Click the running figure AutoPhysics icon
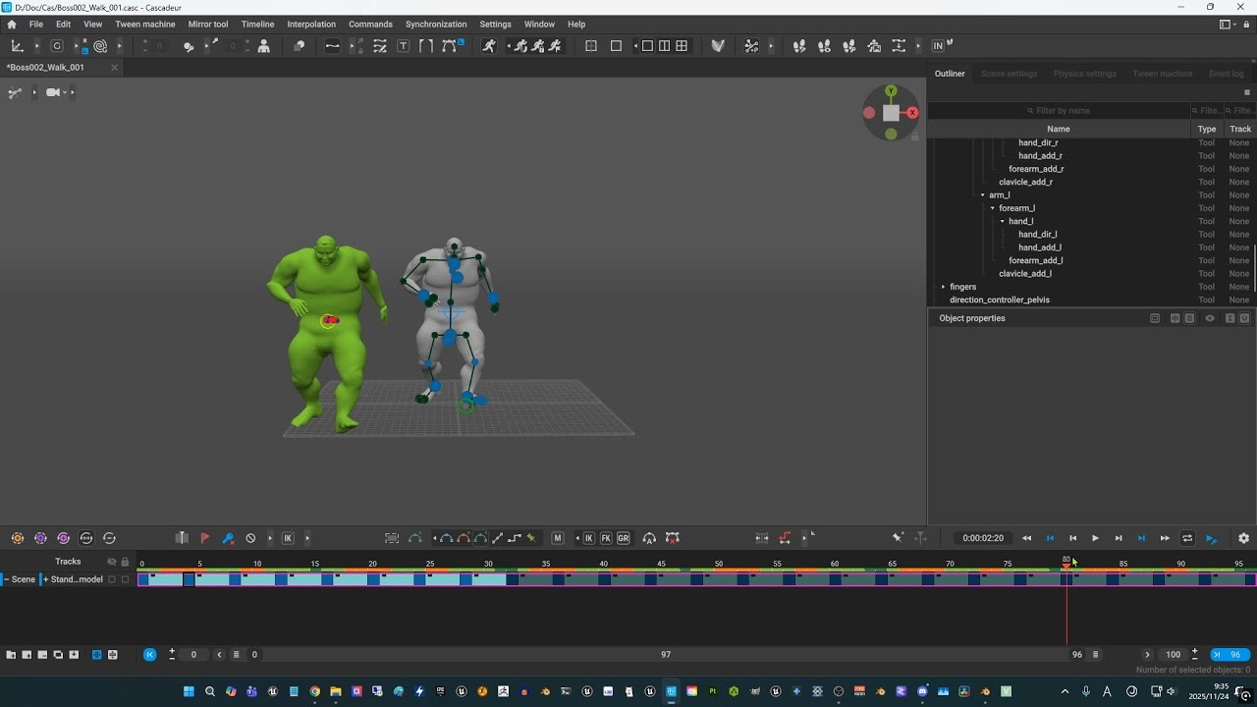Image resolution: width=1257 pixels, height=707 pixels. pyautogui.click(x=489, y=46)
